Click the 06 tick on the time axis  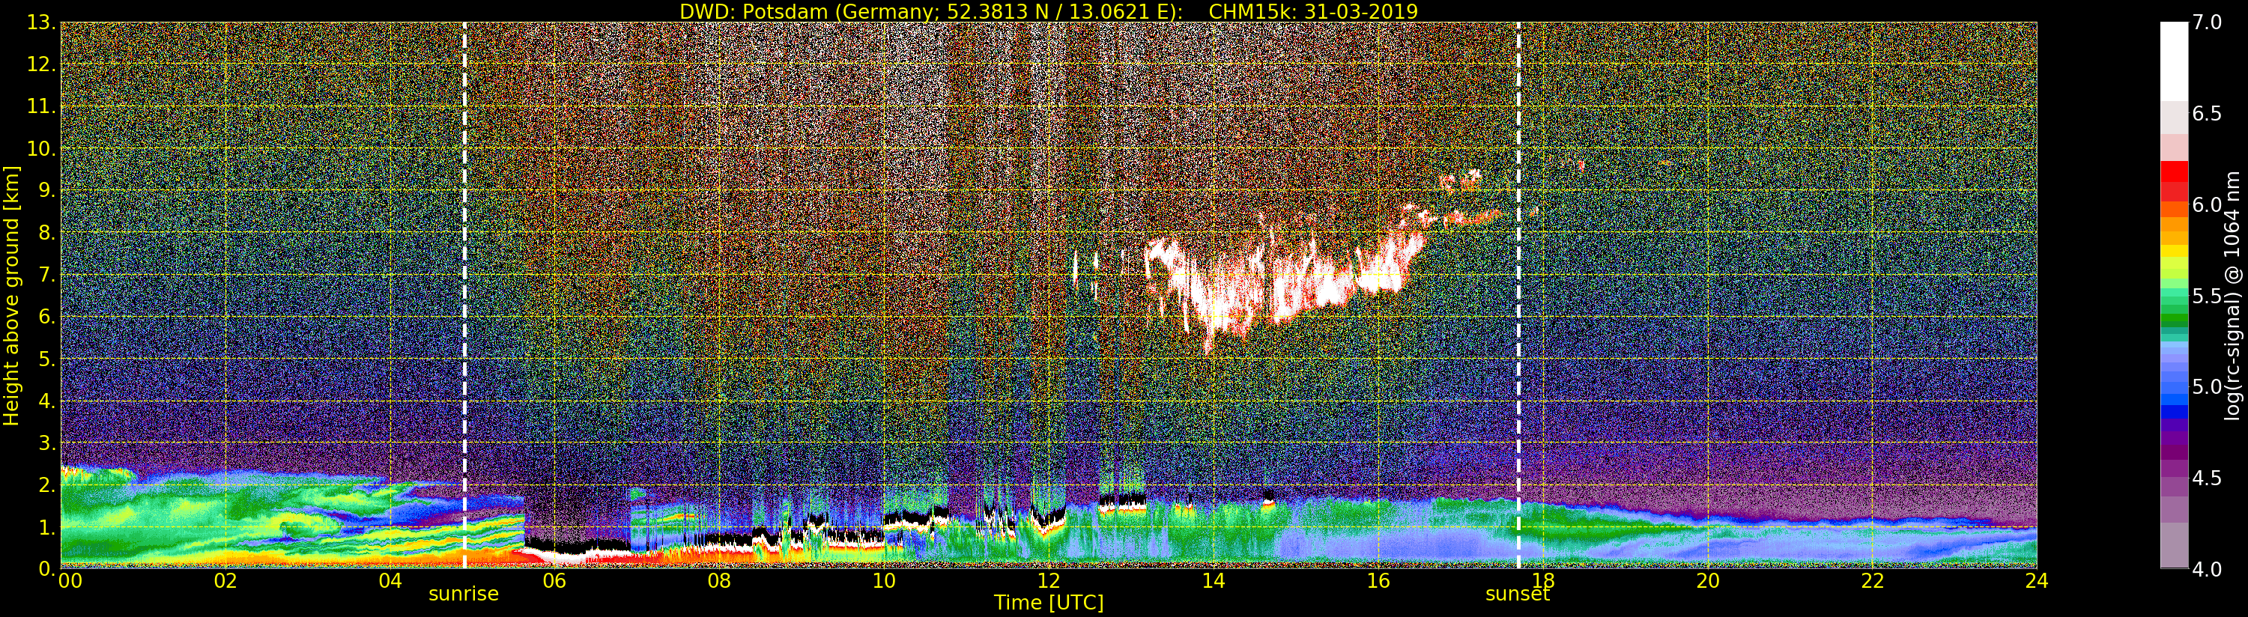(554, 581)
